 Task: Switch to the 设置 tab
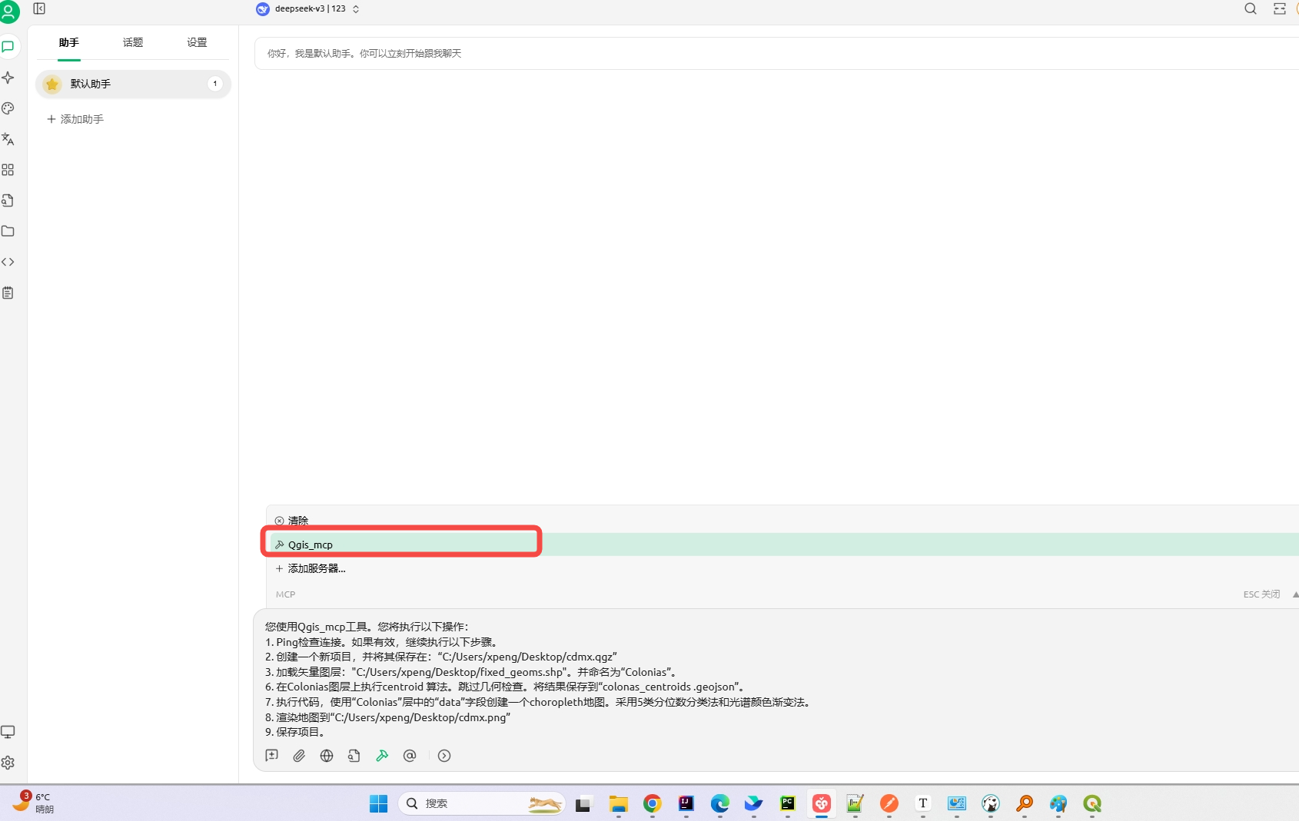tap(196, 42)
